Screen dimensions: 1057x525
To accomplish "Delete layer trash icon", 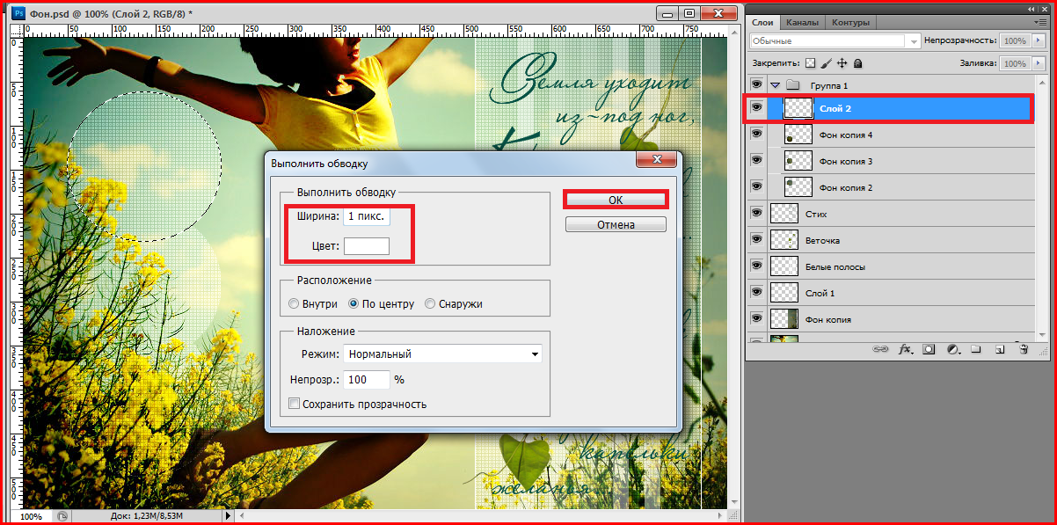I will coord(1023,349).
